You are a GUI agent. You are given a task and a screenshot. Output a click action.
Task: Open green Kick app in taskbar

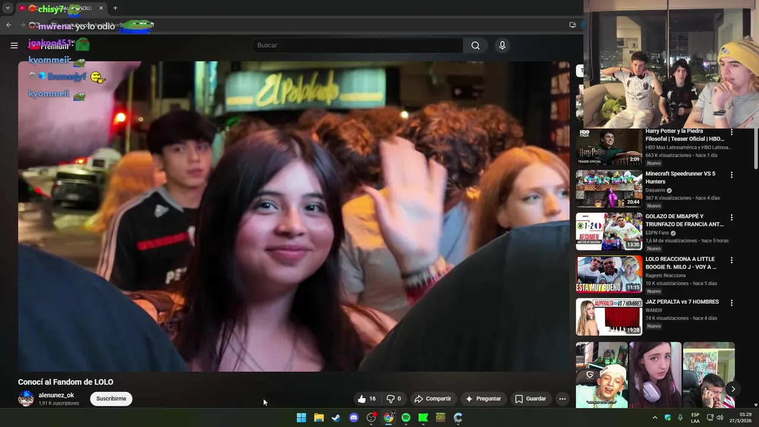pyautogui.click(x=423, y=418)
